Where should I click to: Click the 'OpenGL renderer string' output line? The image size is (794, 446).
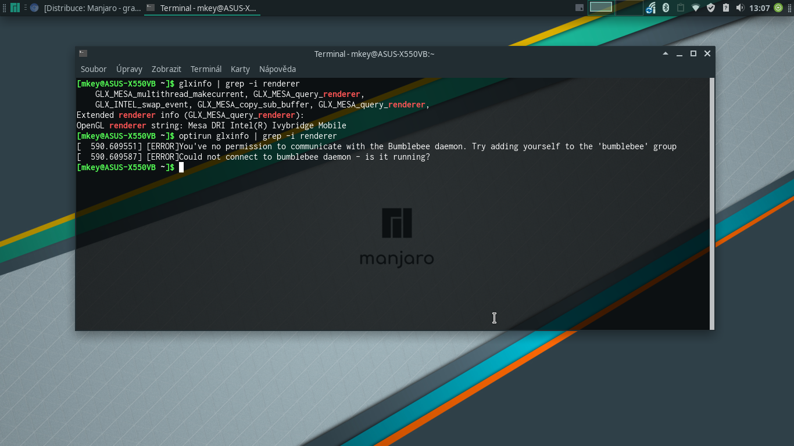click(x=212, y=125)
